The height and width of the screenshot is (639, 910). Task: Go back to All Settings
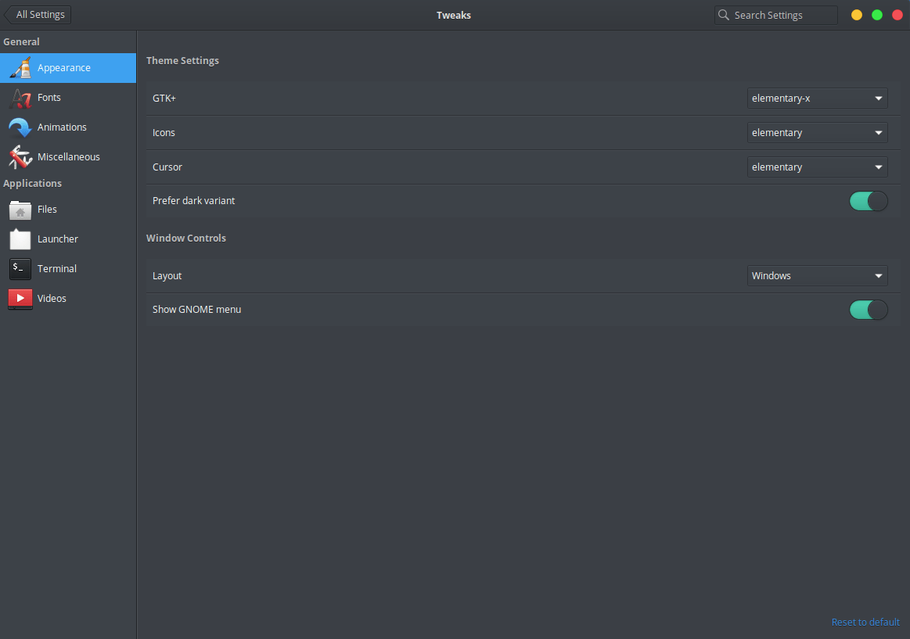[38, 15]
